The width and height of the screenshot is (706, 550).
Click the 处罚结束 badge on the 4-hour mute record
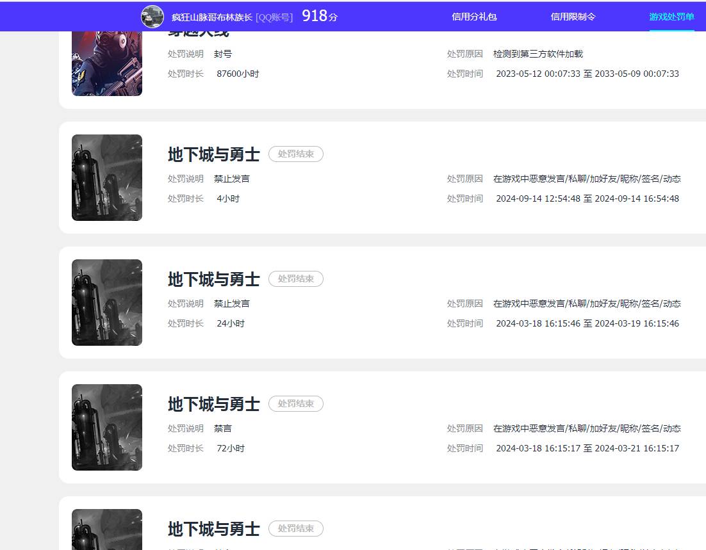295,154
